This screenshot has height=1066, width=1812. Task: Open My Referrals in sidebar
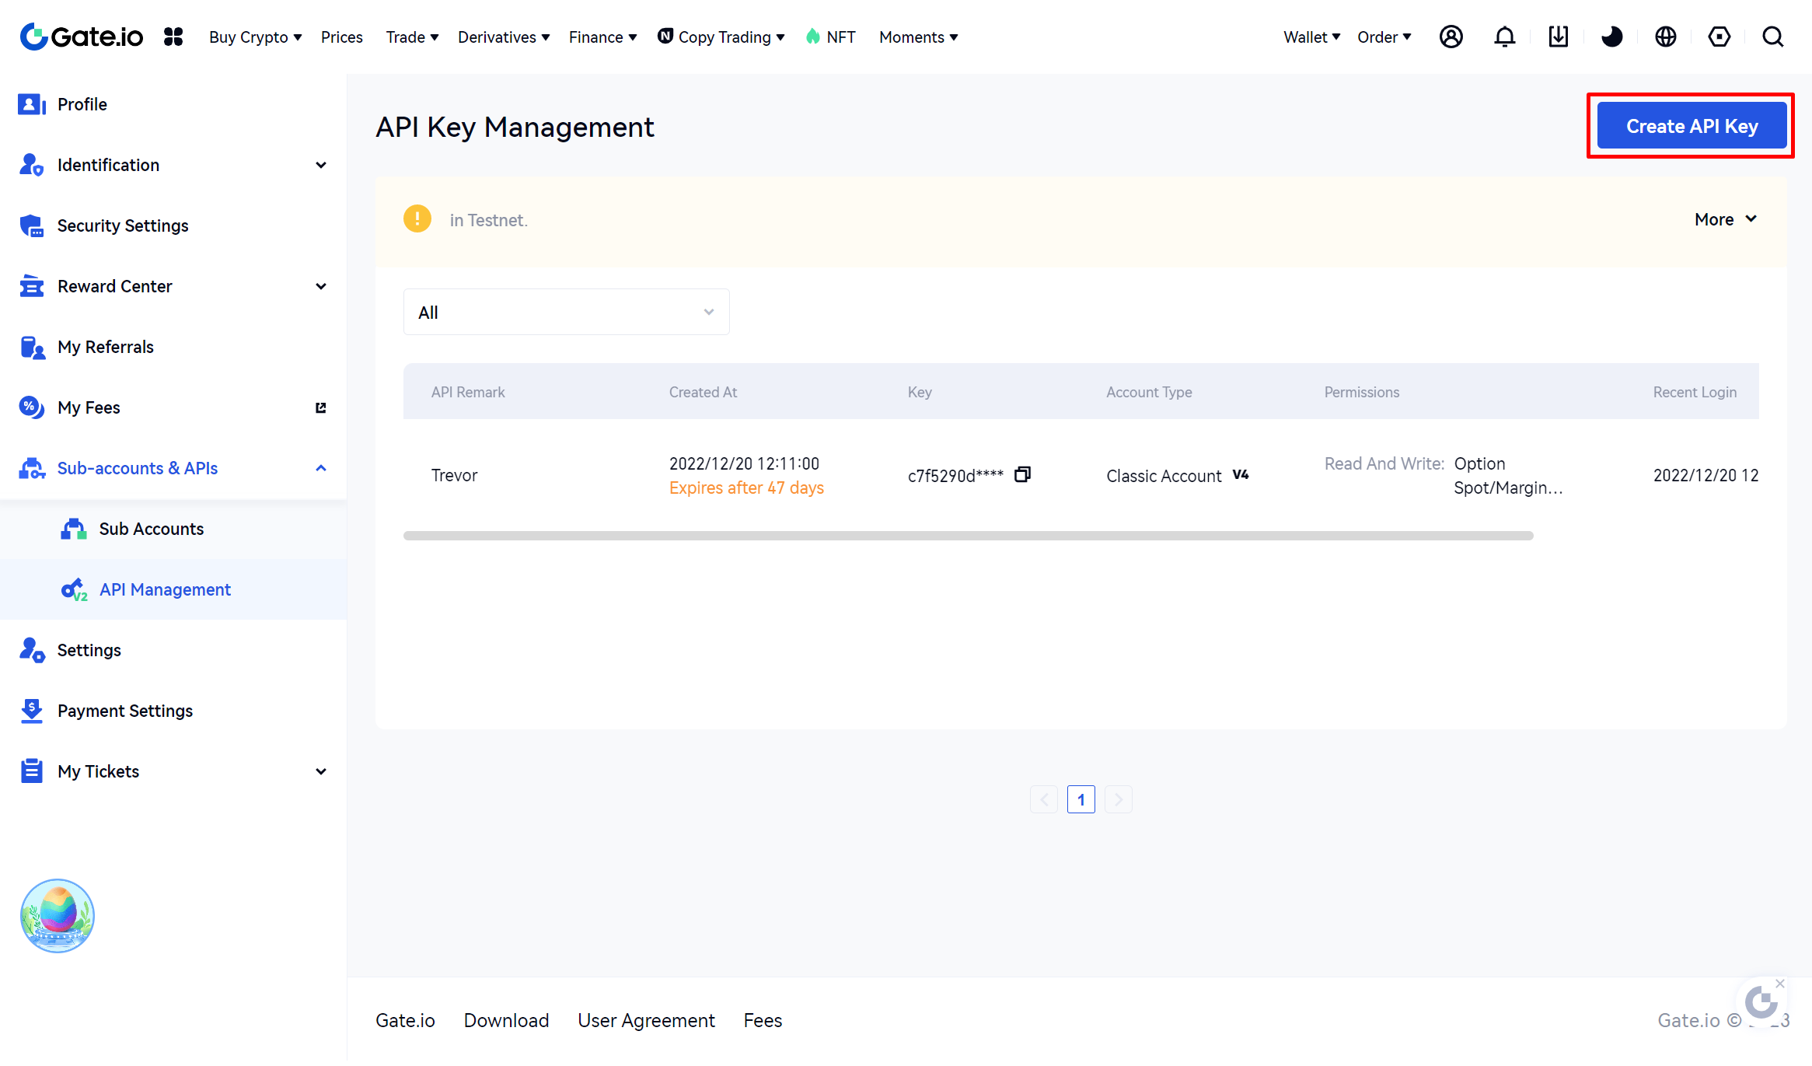point(106,347)
